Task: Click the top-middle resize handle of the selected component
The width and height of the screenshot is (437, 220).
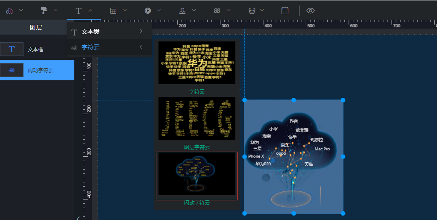Action: pos(293,100)
